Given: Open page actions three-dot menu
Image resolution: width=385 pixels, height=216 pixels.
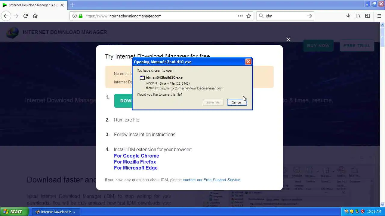Looking at the screenshot, I should point(240,16).
